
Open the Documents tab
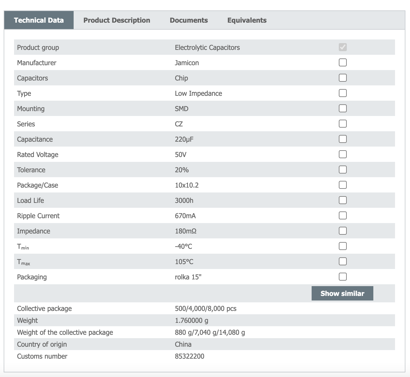point(189,20)
